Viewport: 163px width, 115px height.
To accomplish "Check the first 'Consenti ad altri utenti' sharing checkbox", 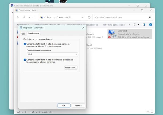I will click(x=25, y=44).
